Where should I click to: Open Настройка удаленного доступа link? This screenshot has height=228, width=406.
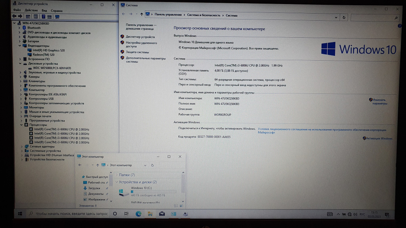pyautogui.click(x=141, y=45)
